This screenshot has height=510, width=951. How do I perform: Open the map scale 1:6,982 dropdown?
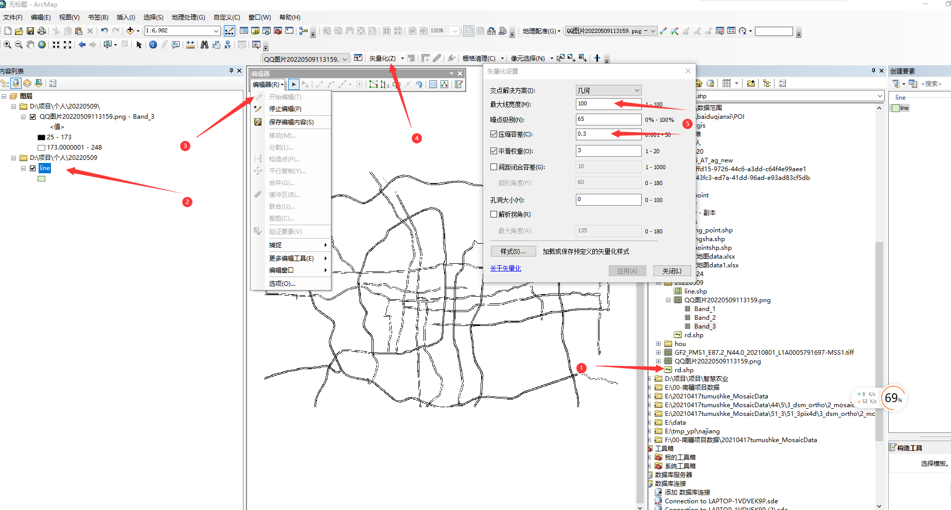[x=217, y=31]
